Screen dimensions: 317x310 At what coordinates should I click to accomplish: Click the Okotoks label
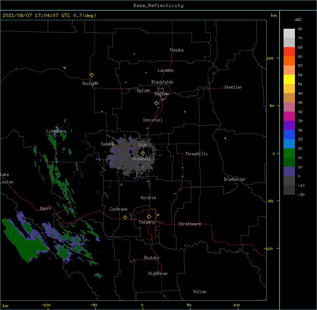[x=152, y=258]
